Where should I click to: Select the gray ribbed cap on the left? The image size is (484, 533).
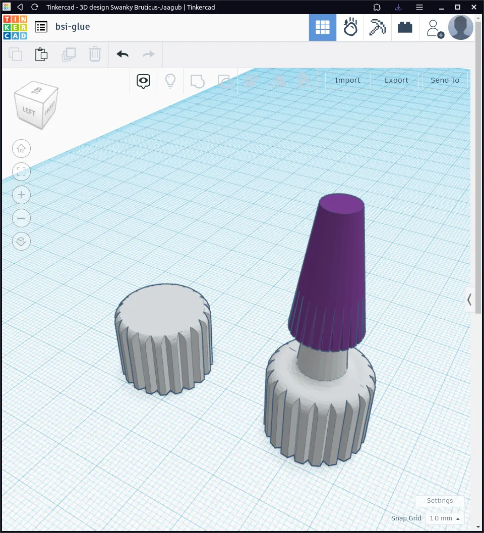164,340
